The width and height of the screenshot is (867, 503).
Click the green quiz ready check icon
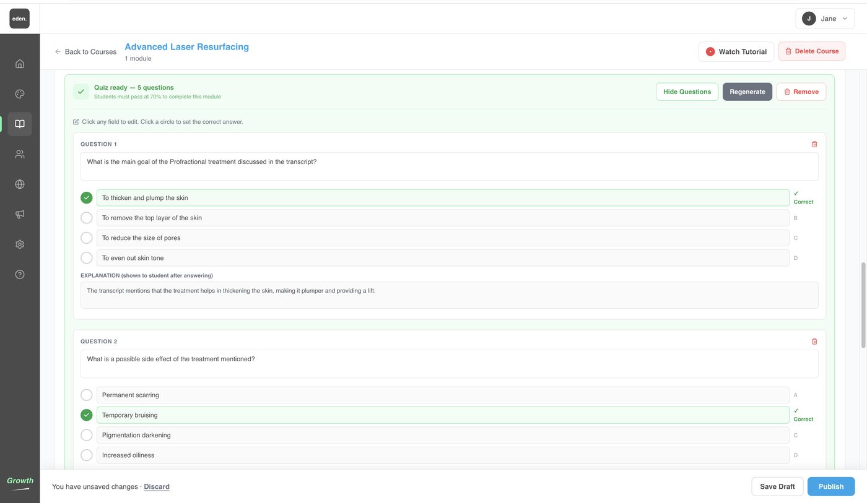(81, 92)
